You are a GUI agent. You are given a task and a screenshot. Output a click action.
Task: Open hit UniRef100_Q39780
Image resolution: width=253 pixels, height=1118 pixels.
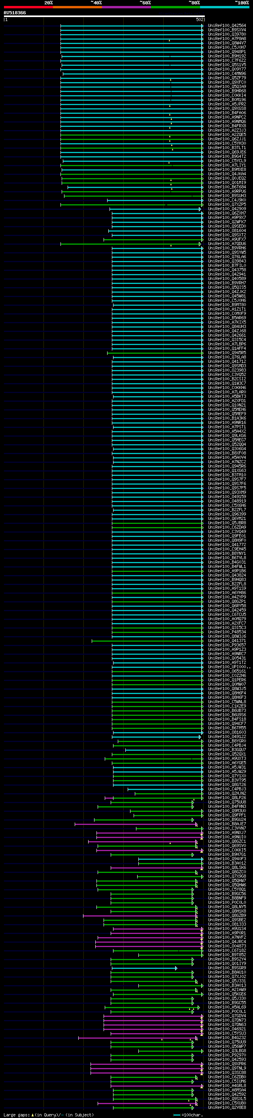[227, 34]
